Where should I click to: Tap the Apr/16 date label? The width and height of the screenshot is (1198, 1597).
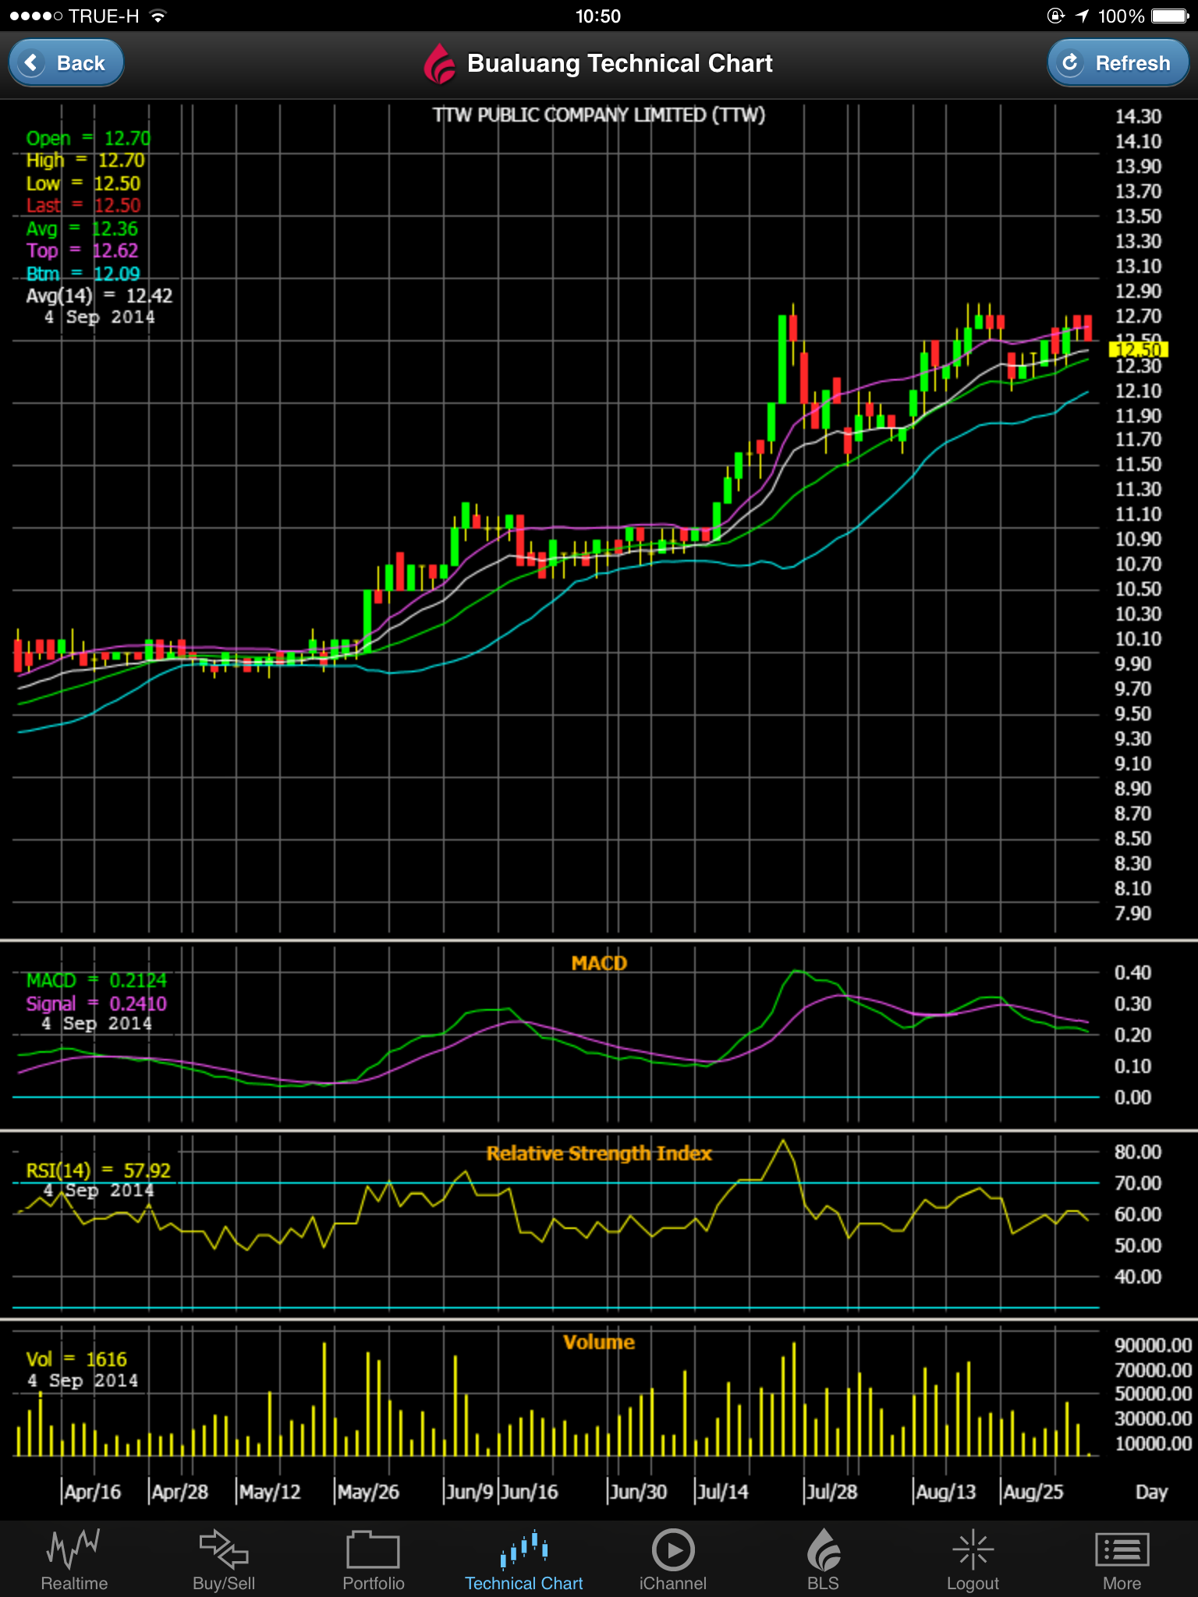pos(92,1492)
